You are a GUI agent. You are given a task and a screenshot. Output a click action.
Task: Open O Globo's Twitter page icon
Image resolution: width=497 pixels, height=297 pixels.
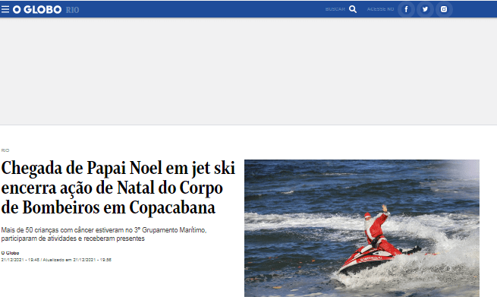coord(425,9)
